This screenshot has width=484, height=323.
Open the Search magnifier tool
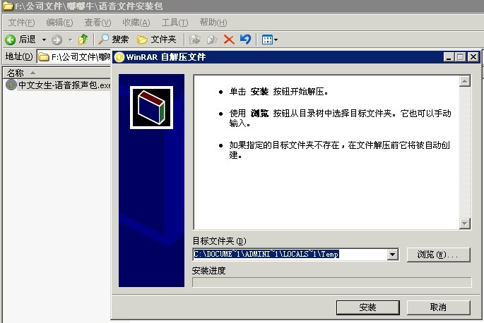103,39
